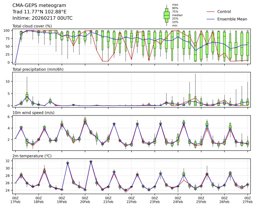Select the Control legend label
Image resolution: width=256 pixels, height=207 pixels.
(x=224, y=12)
